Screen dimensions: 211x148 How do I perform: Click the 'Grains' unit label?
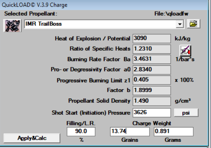coord(130,140)
